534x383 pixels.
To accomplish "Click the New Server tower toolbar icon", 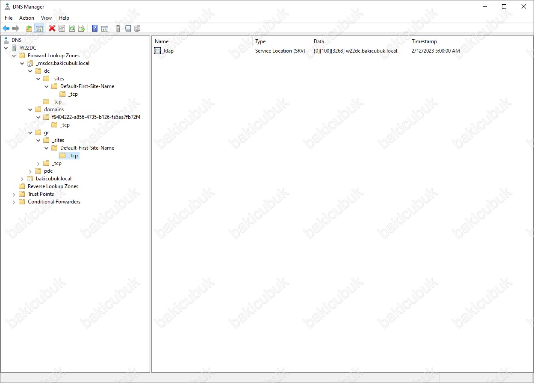I will pyautogui.click(x=118, y=29).
